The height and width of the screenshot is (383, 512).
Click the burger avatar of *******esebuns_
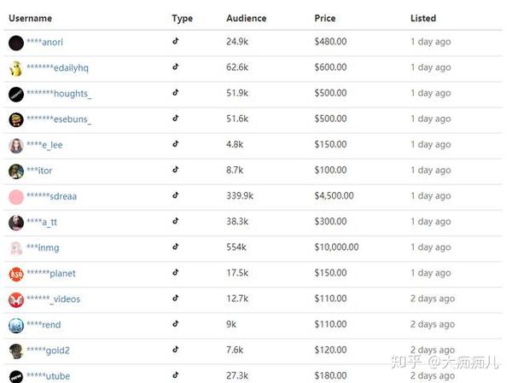[16, 119]
